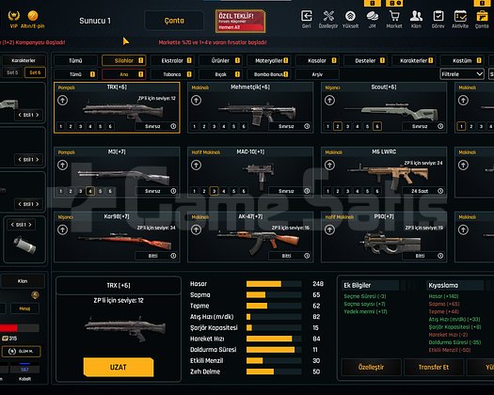Click the Çanta header button
The width and height of the screenshot is (494, 395).
(x=174, y=21)
